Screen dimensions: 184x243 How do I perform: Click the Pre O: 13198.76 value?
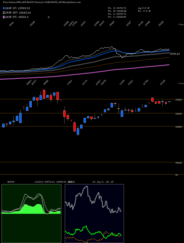117,8
